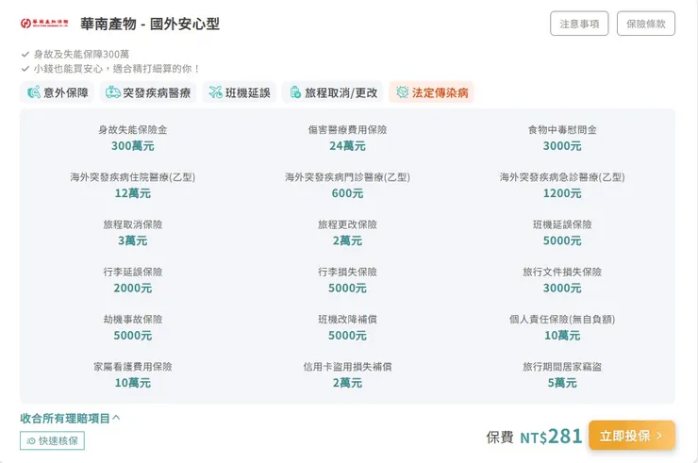Click the 300萬元 amount

click(133, 145)
